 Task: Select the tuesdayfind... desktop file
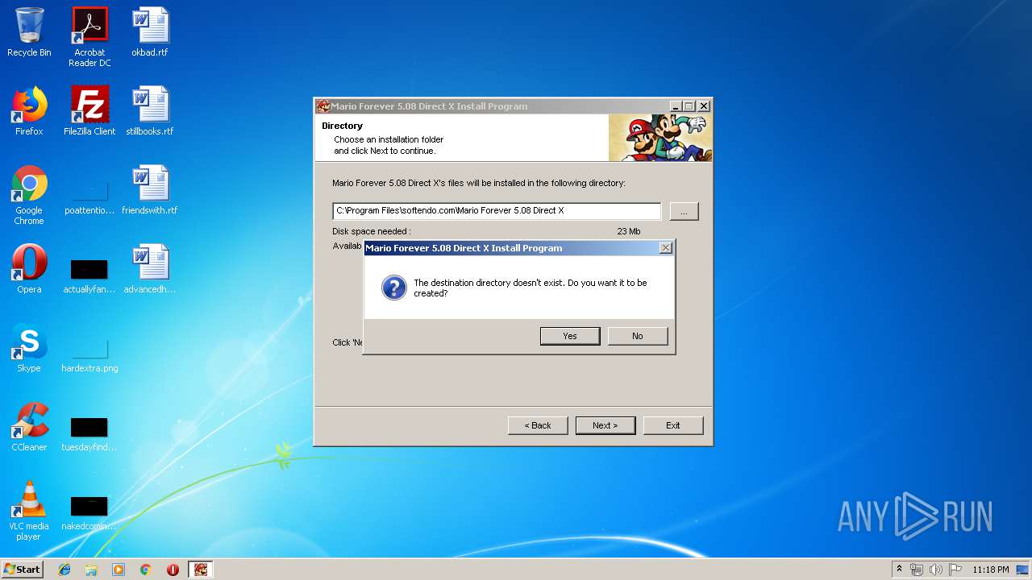click(89, 433)
